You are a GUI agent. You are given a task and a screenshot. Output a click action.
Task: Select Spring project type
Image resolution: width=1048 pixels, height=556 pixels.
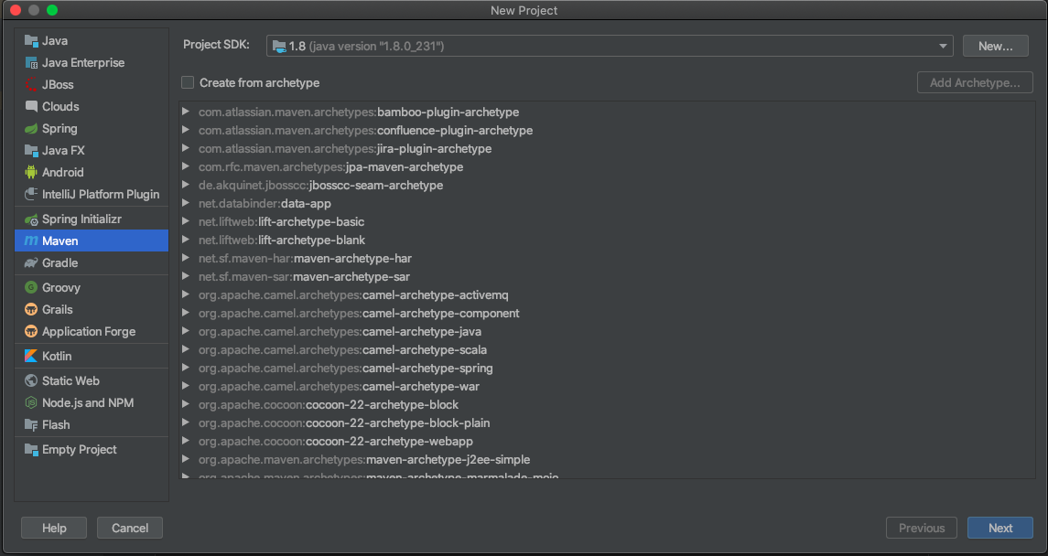(92, 128)
